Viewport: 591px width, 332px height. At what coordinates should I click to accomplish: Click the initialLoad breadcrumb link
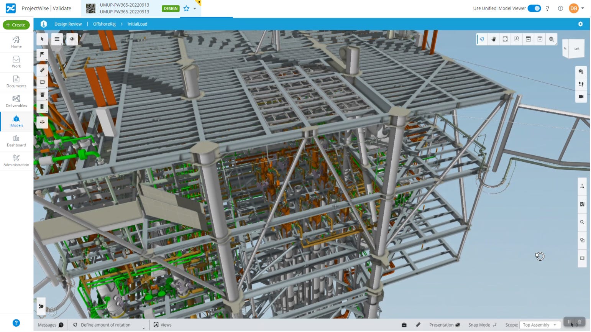click(137, 24)
